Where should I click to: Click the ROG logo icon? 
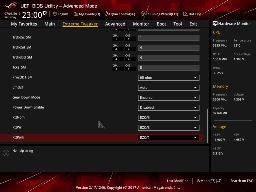11,5
